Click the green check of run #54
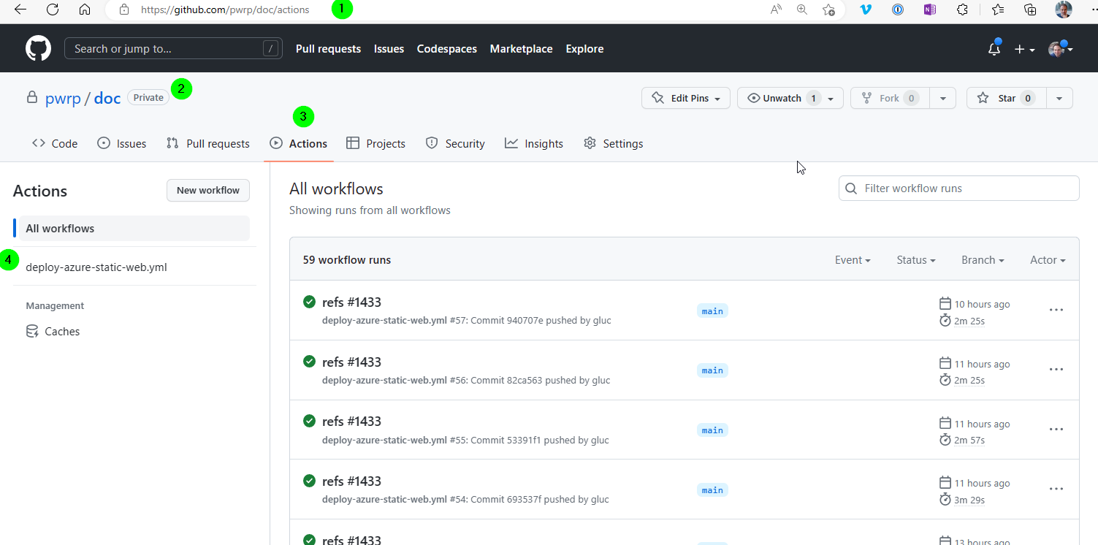 (x=309, y=481)
